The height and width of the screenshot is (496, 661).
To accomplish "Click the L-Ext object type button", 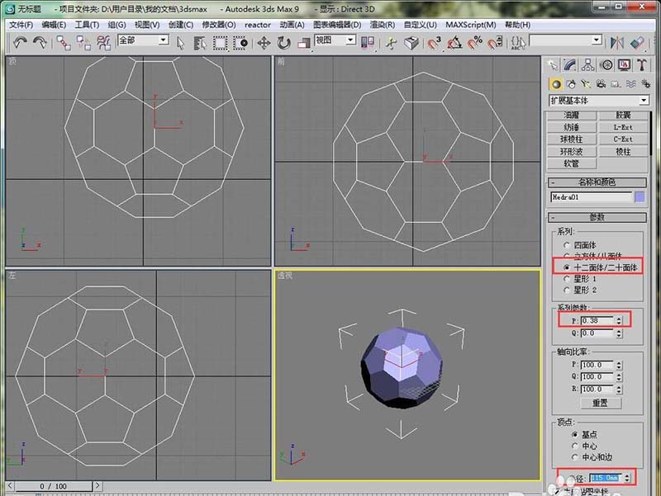I will [623, 127].
